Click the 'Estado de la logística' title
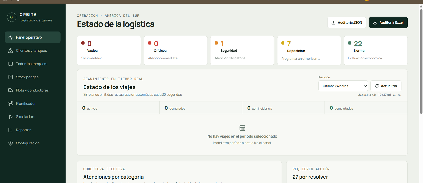Viewport: 423px width, 183px height. click(x=116, y=24)
